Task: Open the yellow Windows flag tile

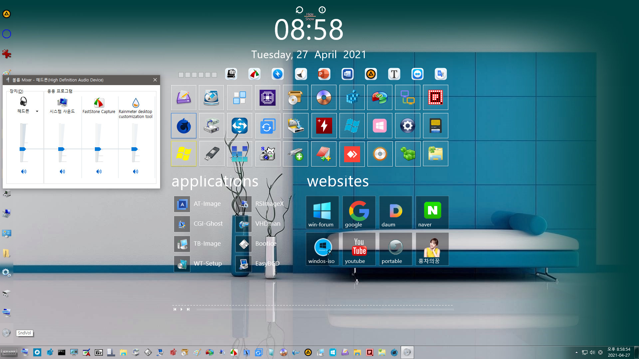Action: coord(184,154)
